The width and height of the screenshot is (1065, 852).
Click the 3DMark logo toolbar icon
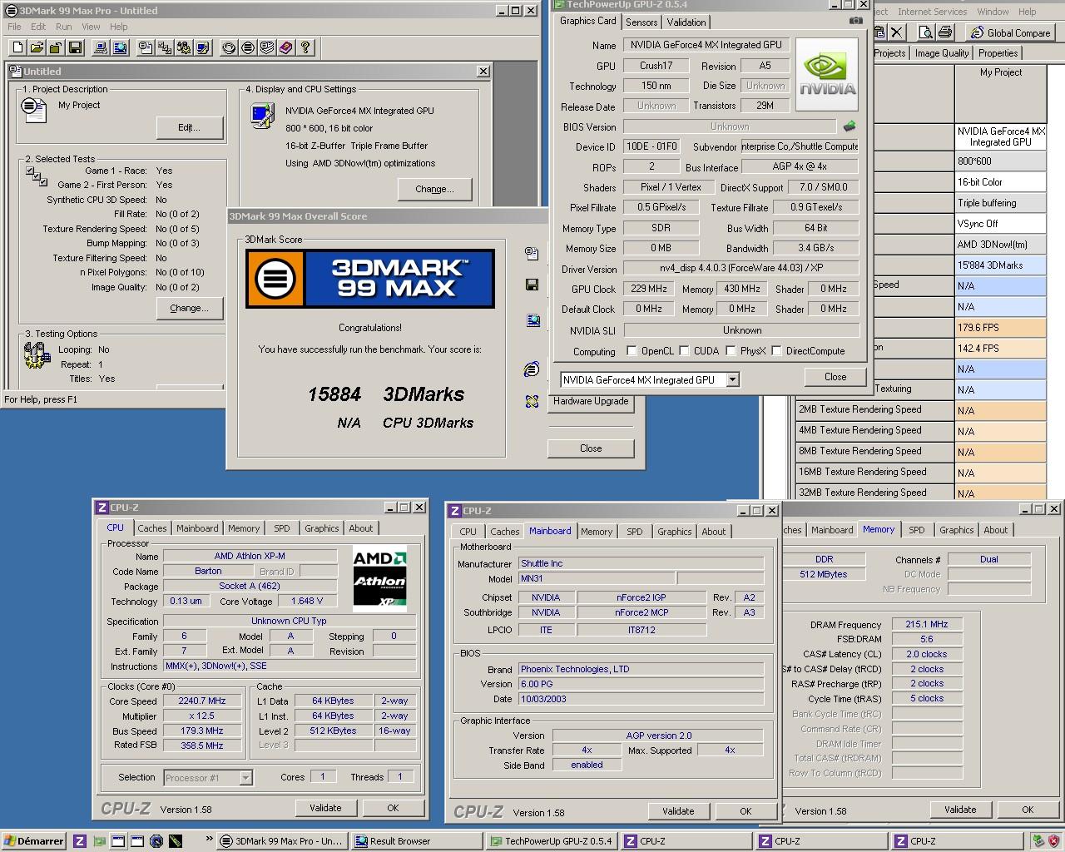click(x=248, y=47)
